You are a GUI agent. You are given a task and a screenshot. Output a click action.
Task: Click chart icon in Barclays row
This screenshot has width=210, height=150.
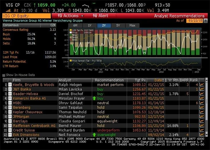point(201,121)
